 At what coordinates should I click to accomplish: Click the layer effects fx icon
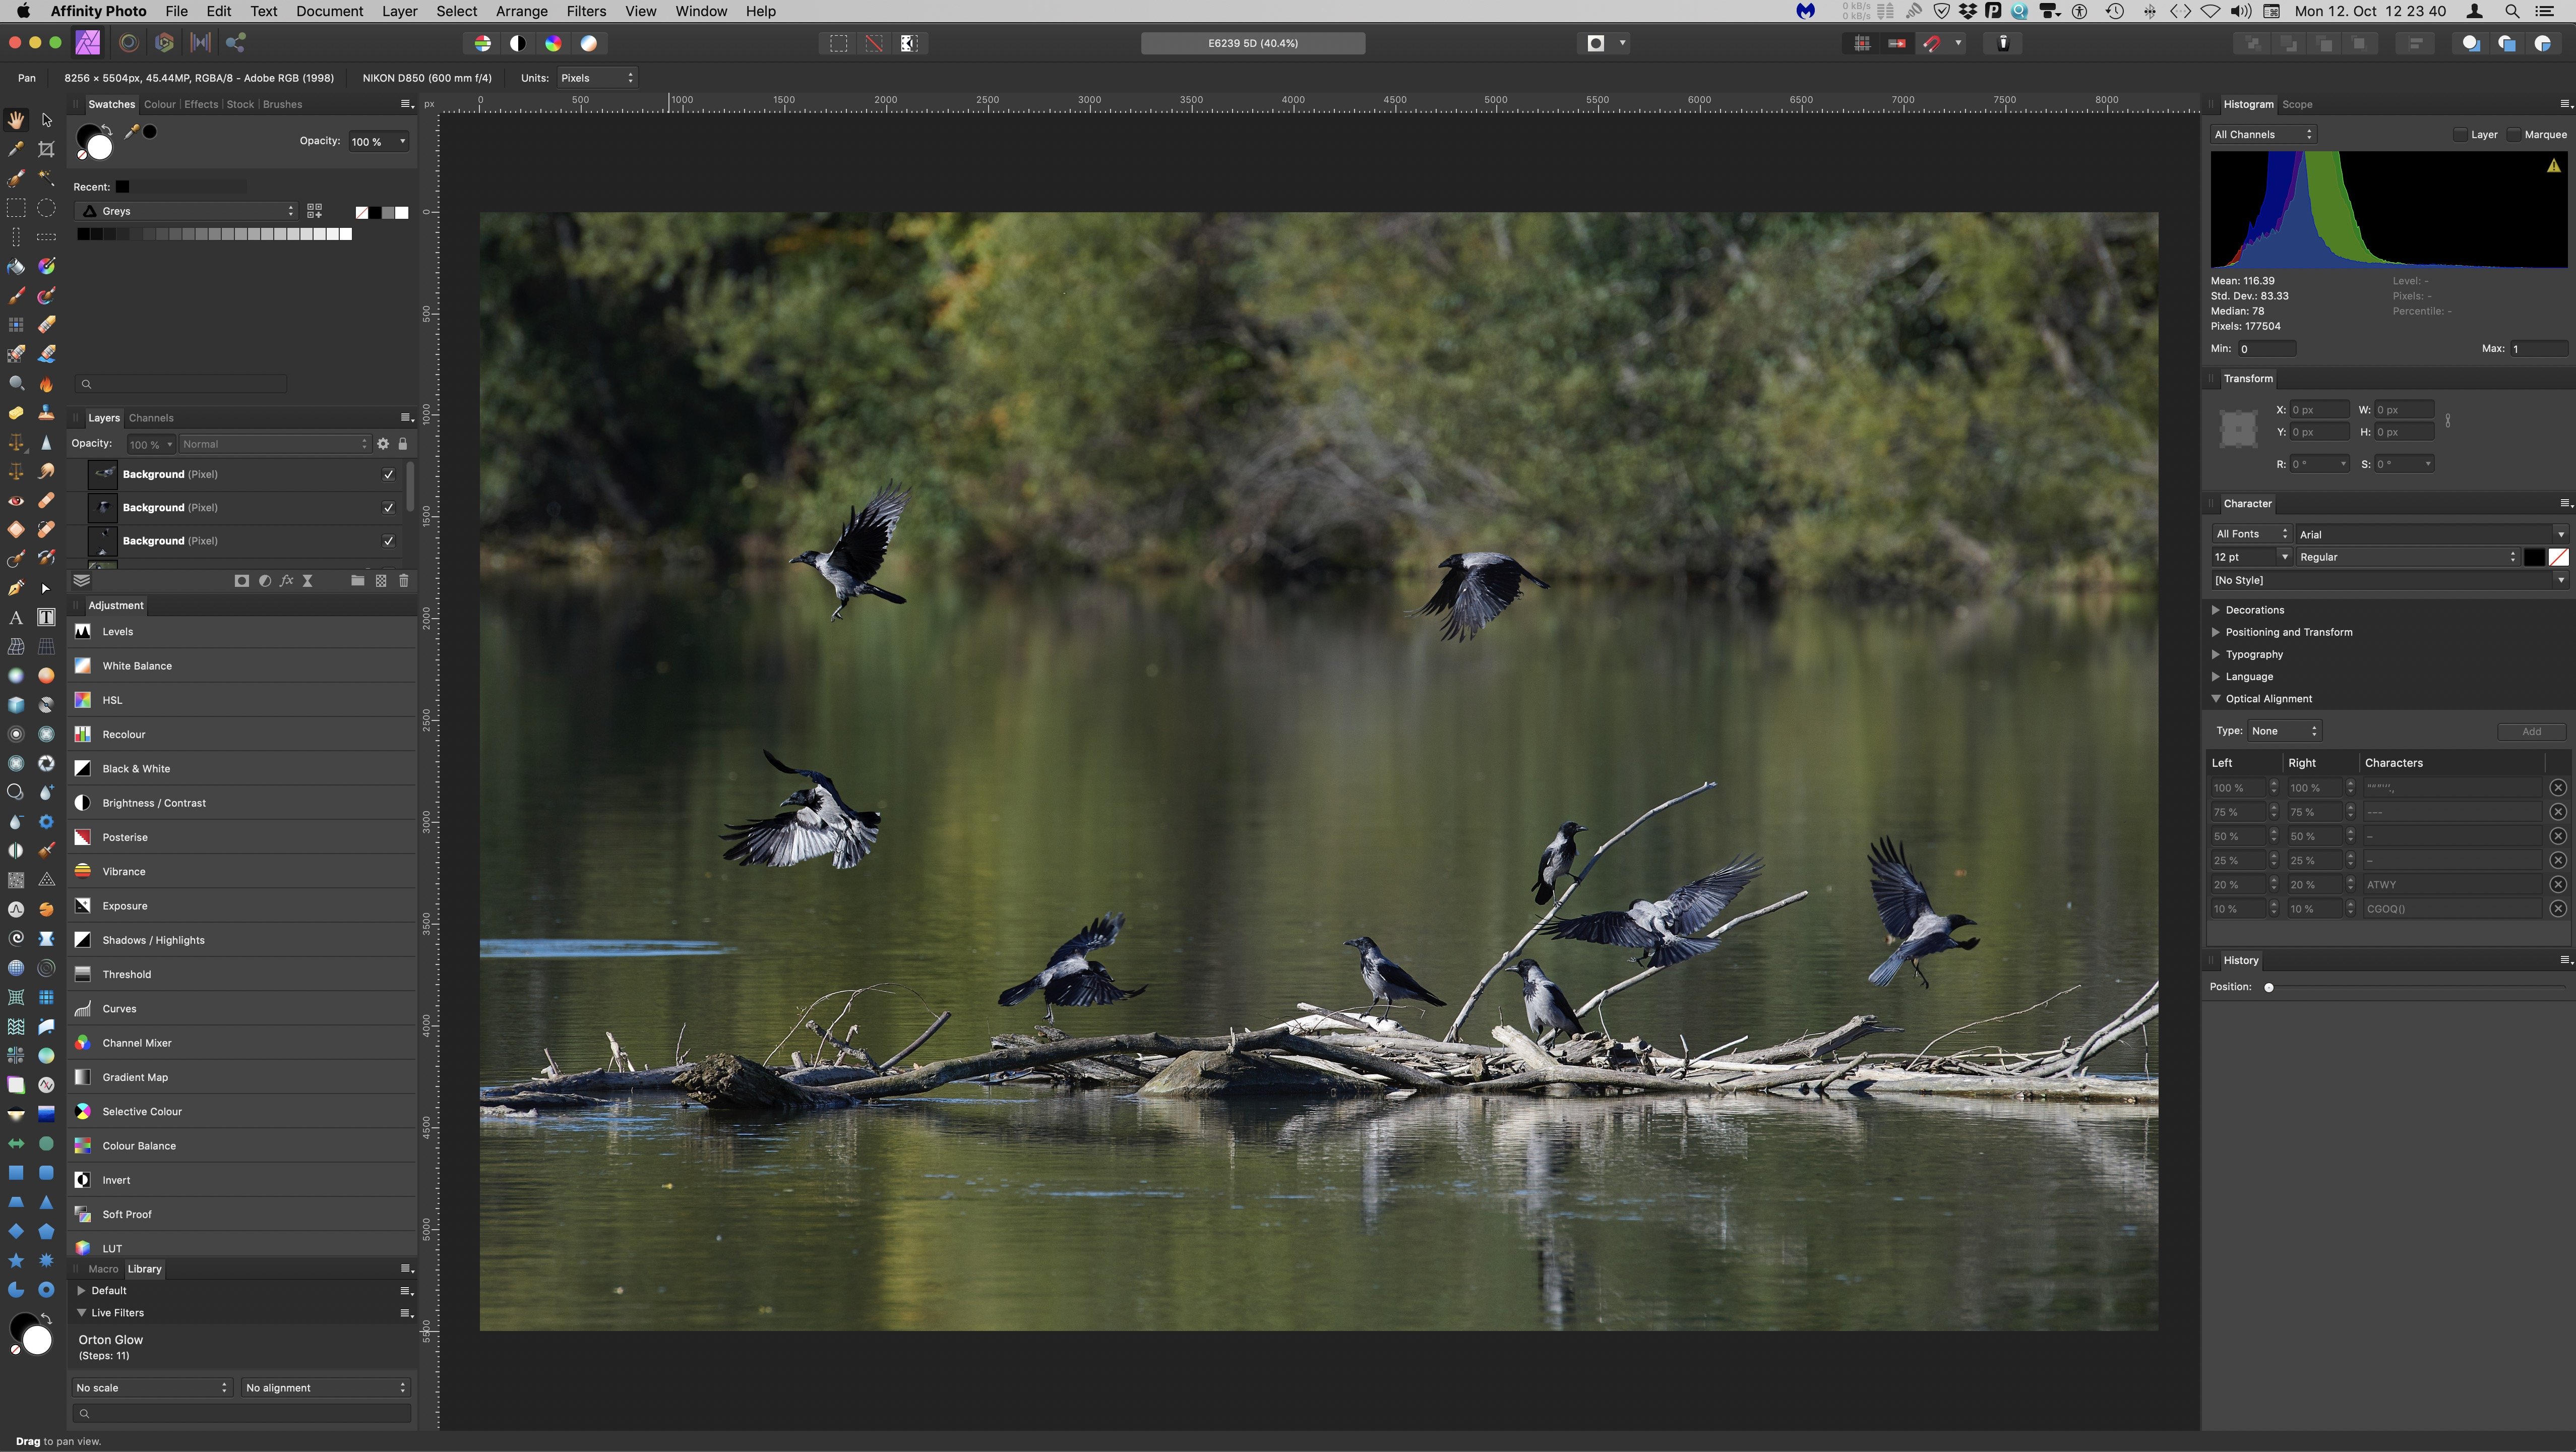click(x=286, y=580)
